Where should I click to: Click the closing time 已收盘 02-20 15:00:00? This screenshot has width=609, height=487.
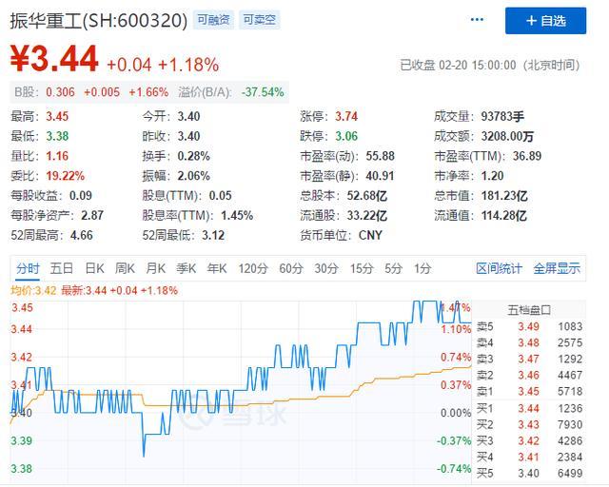pos(458,65)
